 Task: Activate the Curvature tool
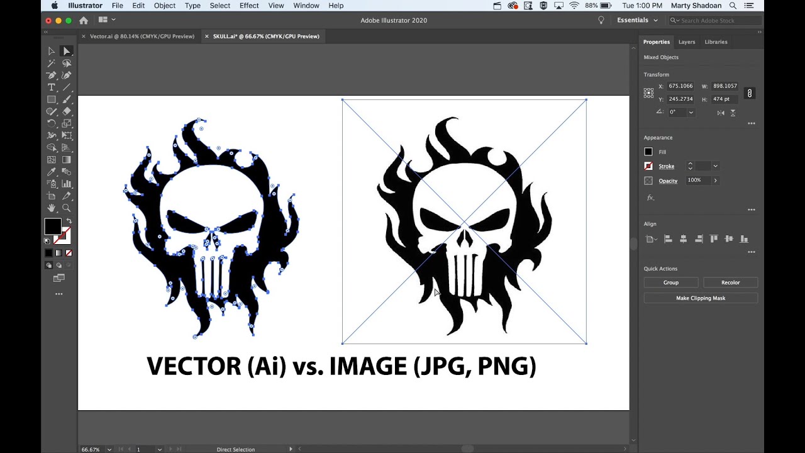point(67,75)
